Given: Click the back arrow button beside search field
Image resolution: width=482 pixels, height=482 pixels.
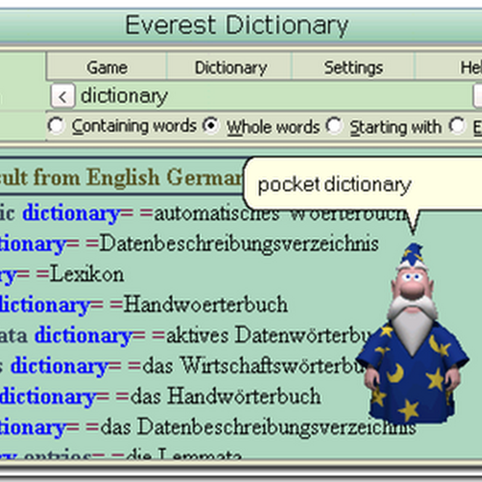Looking at the screenshot, I should click(x=63, y=96).
